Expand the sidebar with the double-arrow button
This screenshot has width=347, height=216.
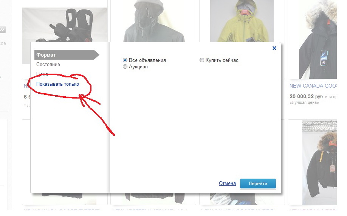click(x=3, y=29)
